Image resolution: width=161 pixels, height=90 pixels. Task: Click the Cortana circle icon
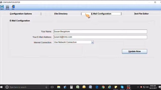tap(7, 87)
